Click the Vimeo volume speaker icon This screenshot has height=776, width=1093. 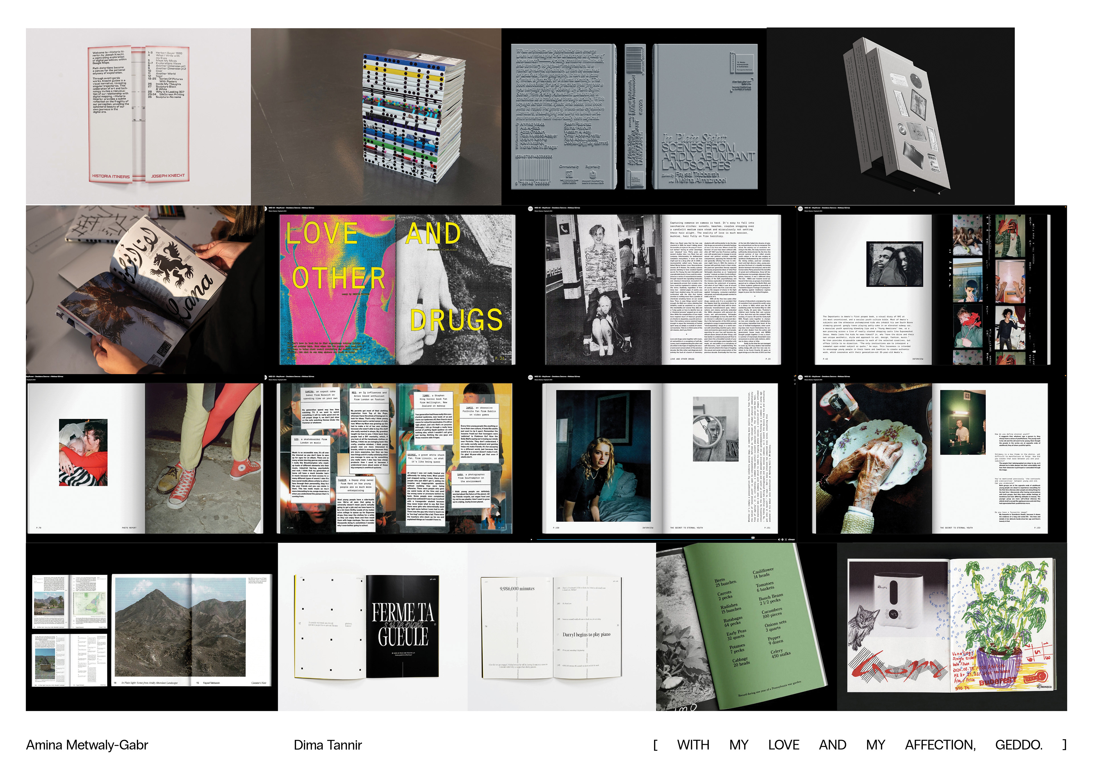(x=779, y=539)
